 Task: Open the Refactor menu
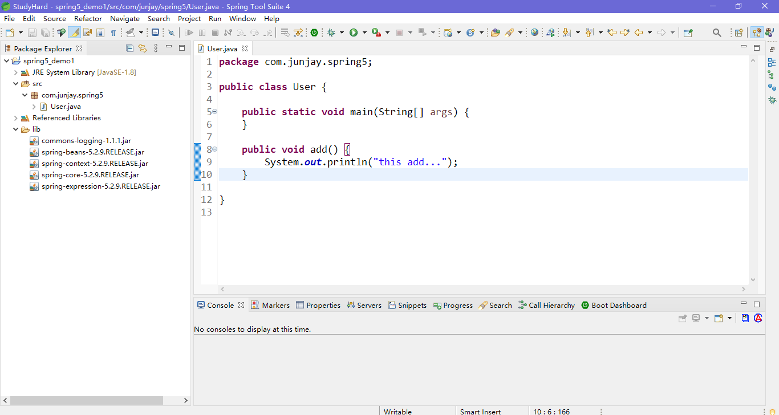click(x=88, y=19)
